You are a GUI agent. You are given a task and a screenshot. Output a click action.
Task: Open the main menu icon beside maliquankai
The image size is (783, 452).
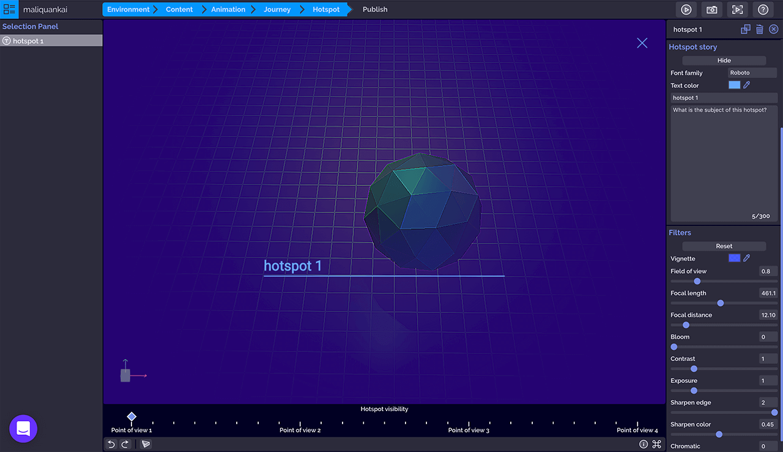click(x=10, y=10)
